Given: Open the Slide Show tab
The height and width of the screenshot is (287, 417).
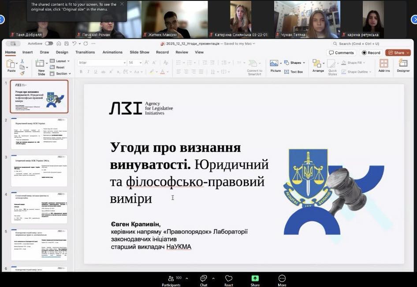Looking at the screenshot, I should tap(139, 52).
